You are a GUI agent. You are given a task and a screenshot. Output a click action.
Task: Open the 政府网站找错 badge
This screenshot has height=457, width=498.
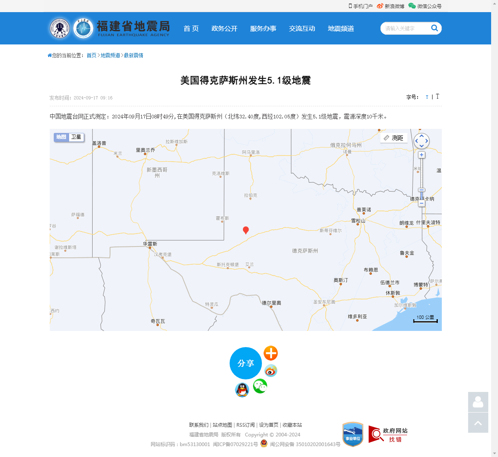[388, 434]
